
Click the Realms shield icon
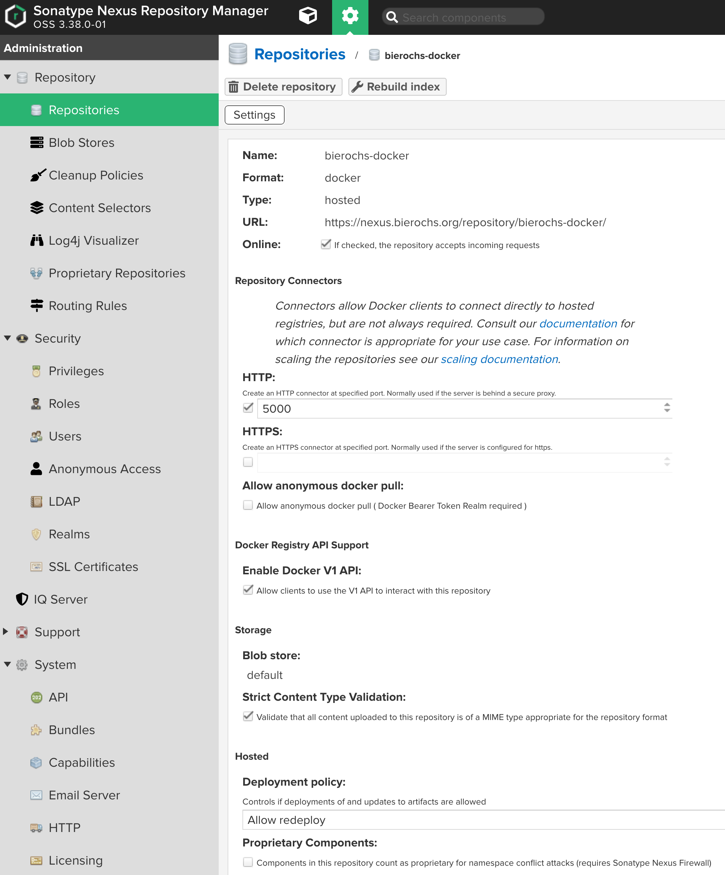tap(36, 534)
